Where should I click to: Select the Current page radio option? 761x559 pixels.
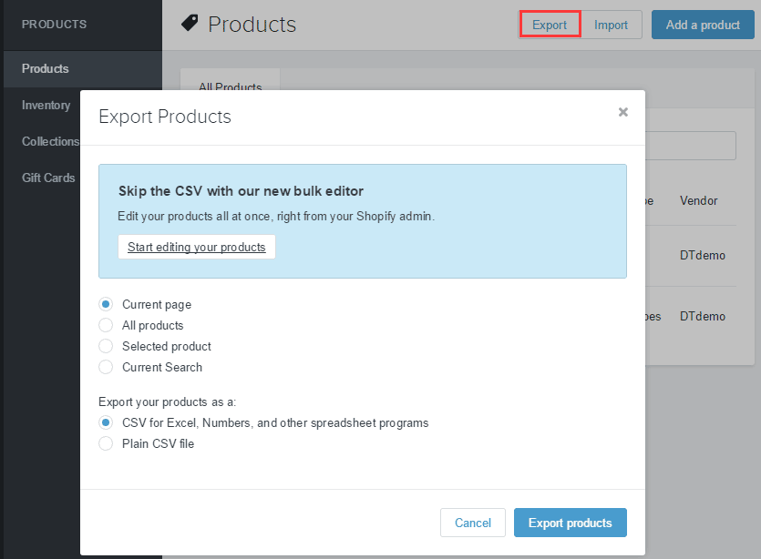[106, 305]
